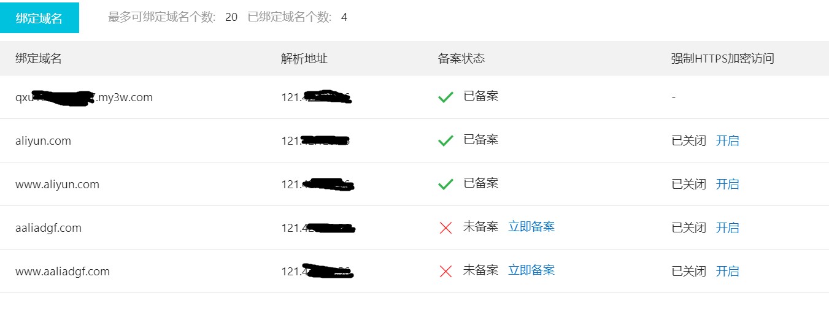Click 立即备案 link for aaliadgf.com
Screen dimensions: 829x317
tap(531, 227)
